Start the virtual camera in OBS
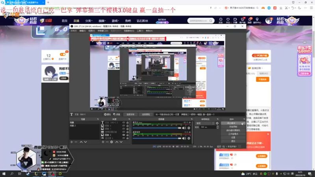Image resolution: width=315 pixels, height=177 pixels. coord(233,131)
